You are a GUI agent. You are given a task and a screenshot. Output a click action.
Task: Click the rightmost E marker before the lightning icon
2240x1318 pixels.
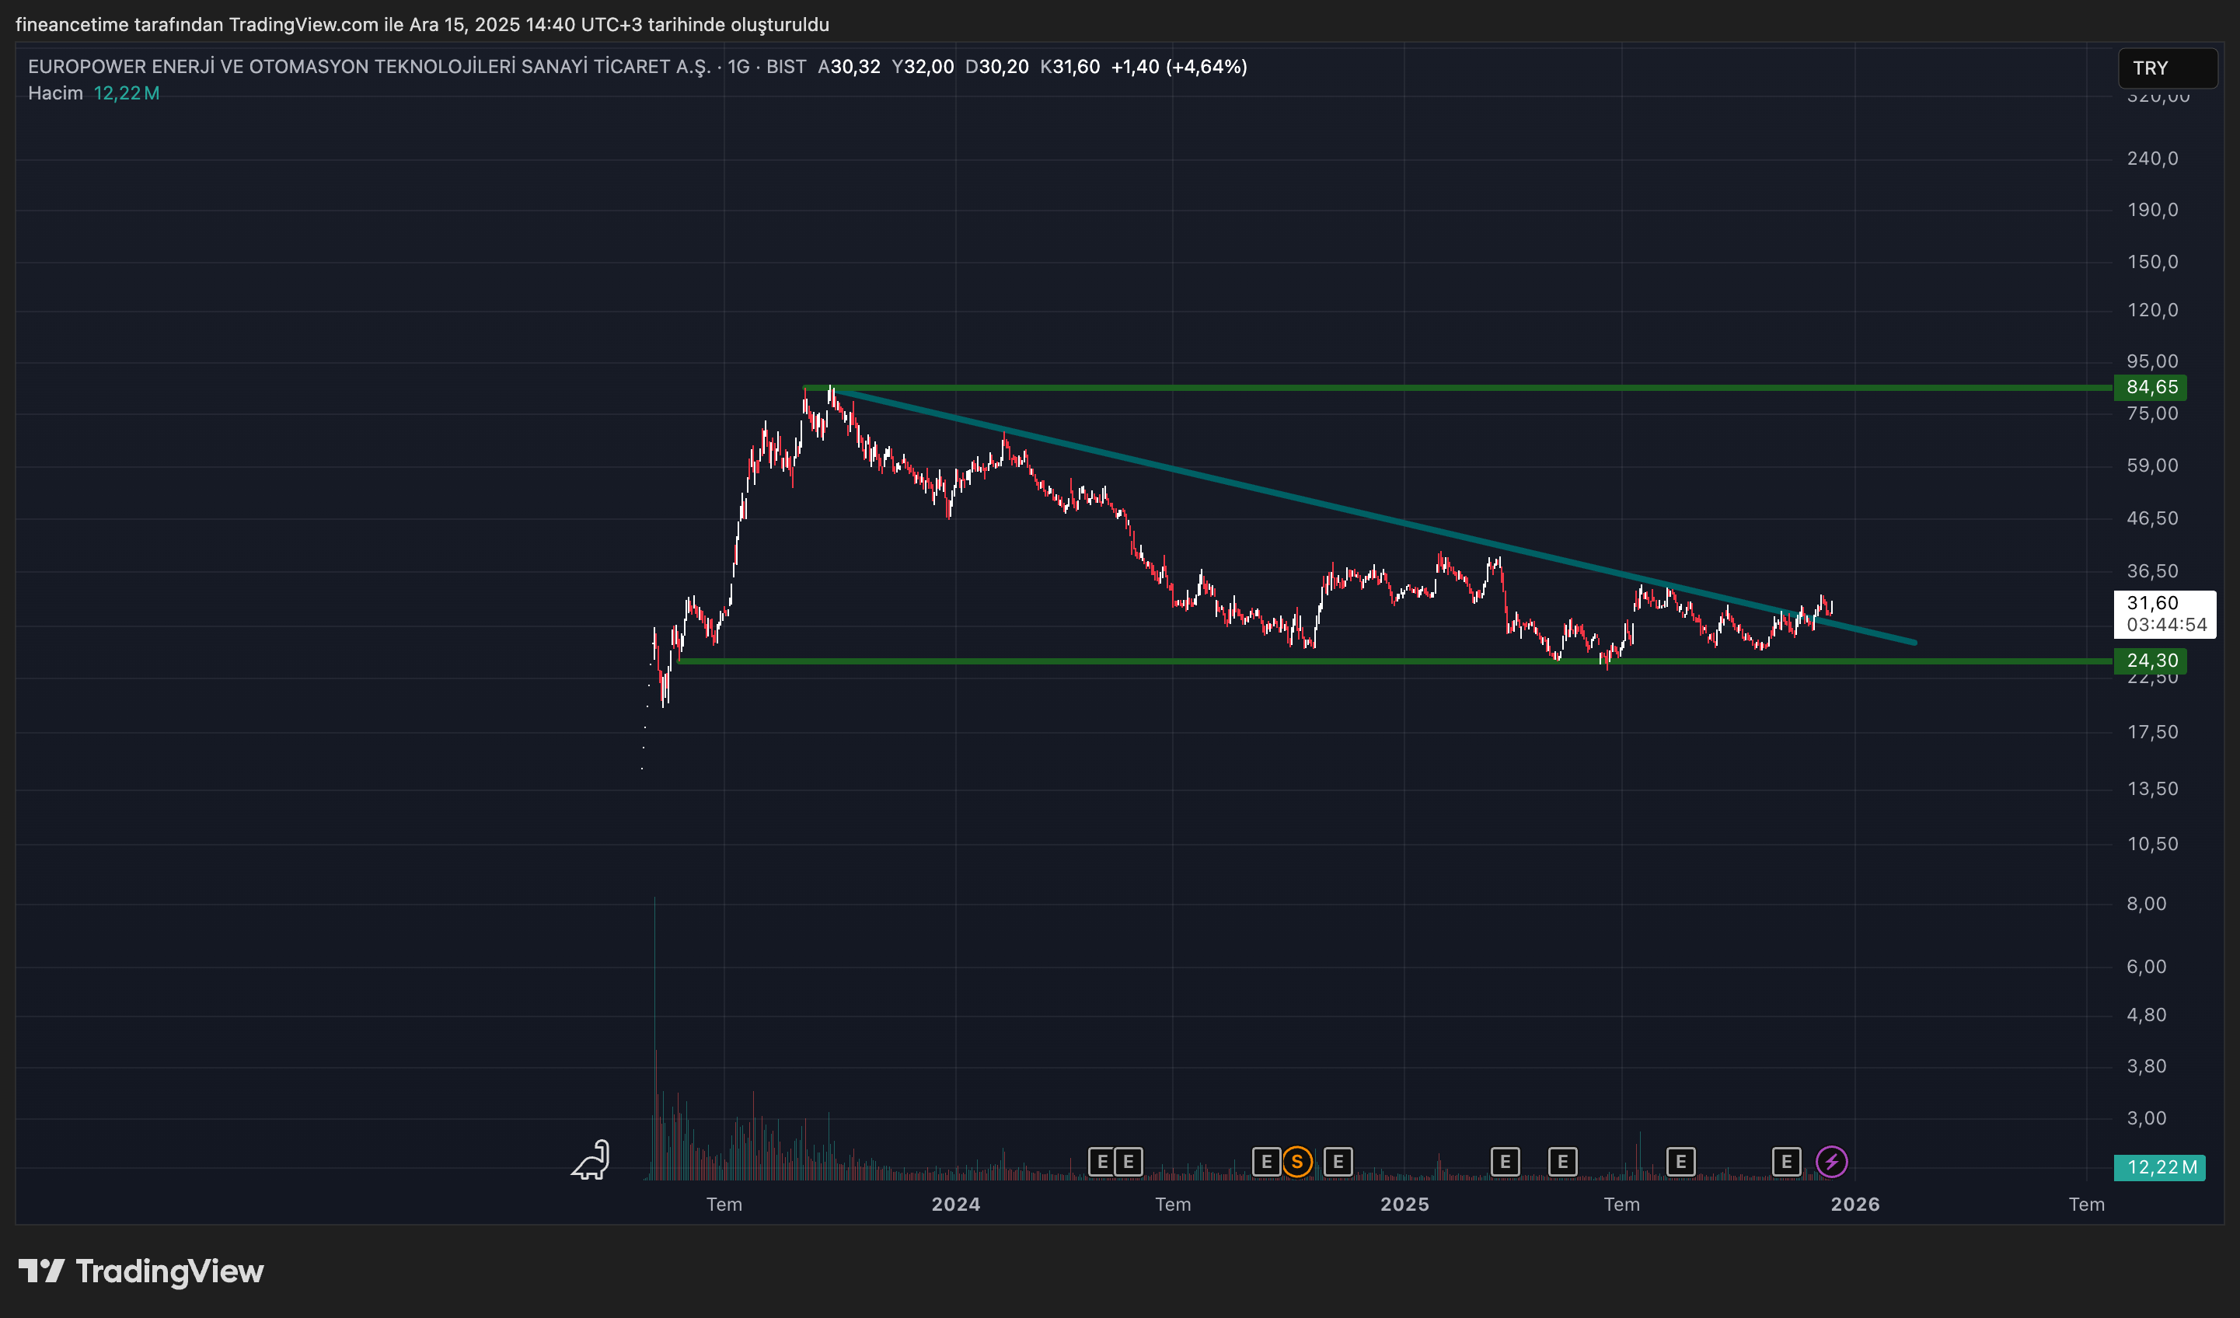click(1786, 1161)
